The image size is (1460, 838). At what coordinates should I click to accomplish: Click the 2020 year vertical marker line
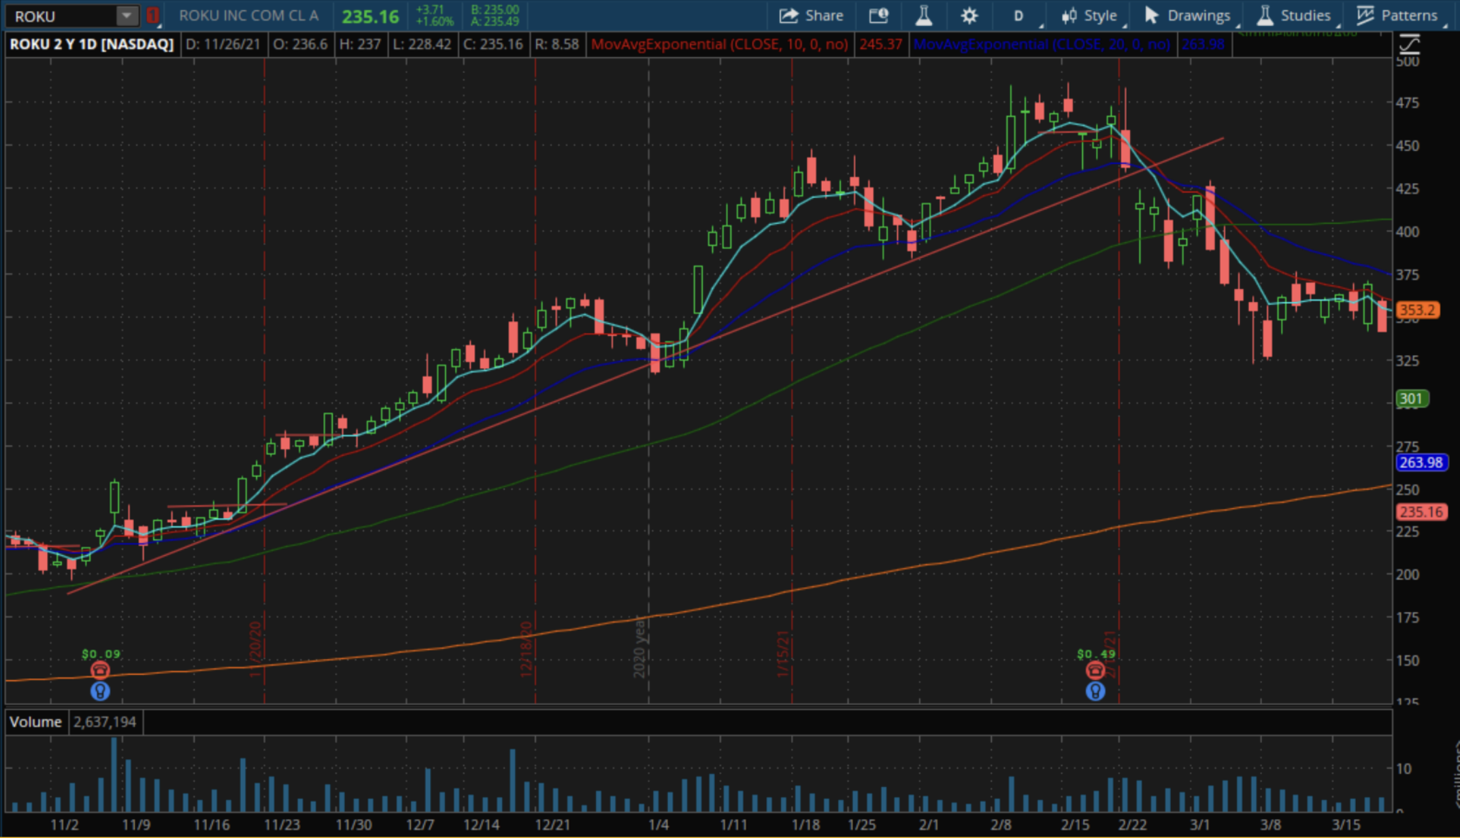tap(648, 381)
